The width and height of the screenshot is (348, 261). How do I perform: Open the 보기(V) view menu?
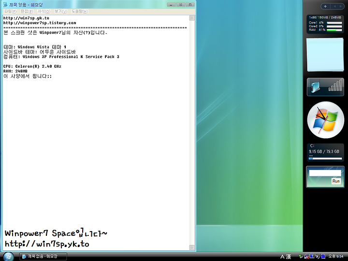pyautogui.click(x=61, y=11)
